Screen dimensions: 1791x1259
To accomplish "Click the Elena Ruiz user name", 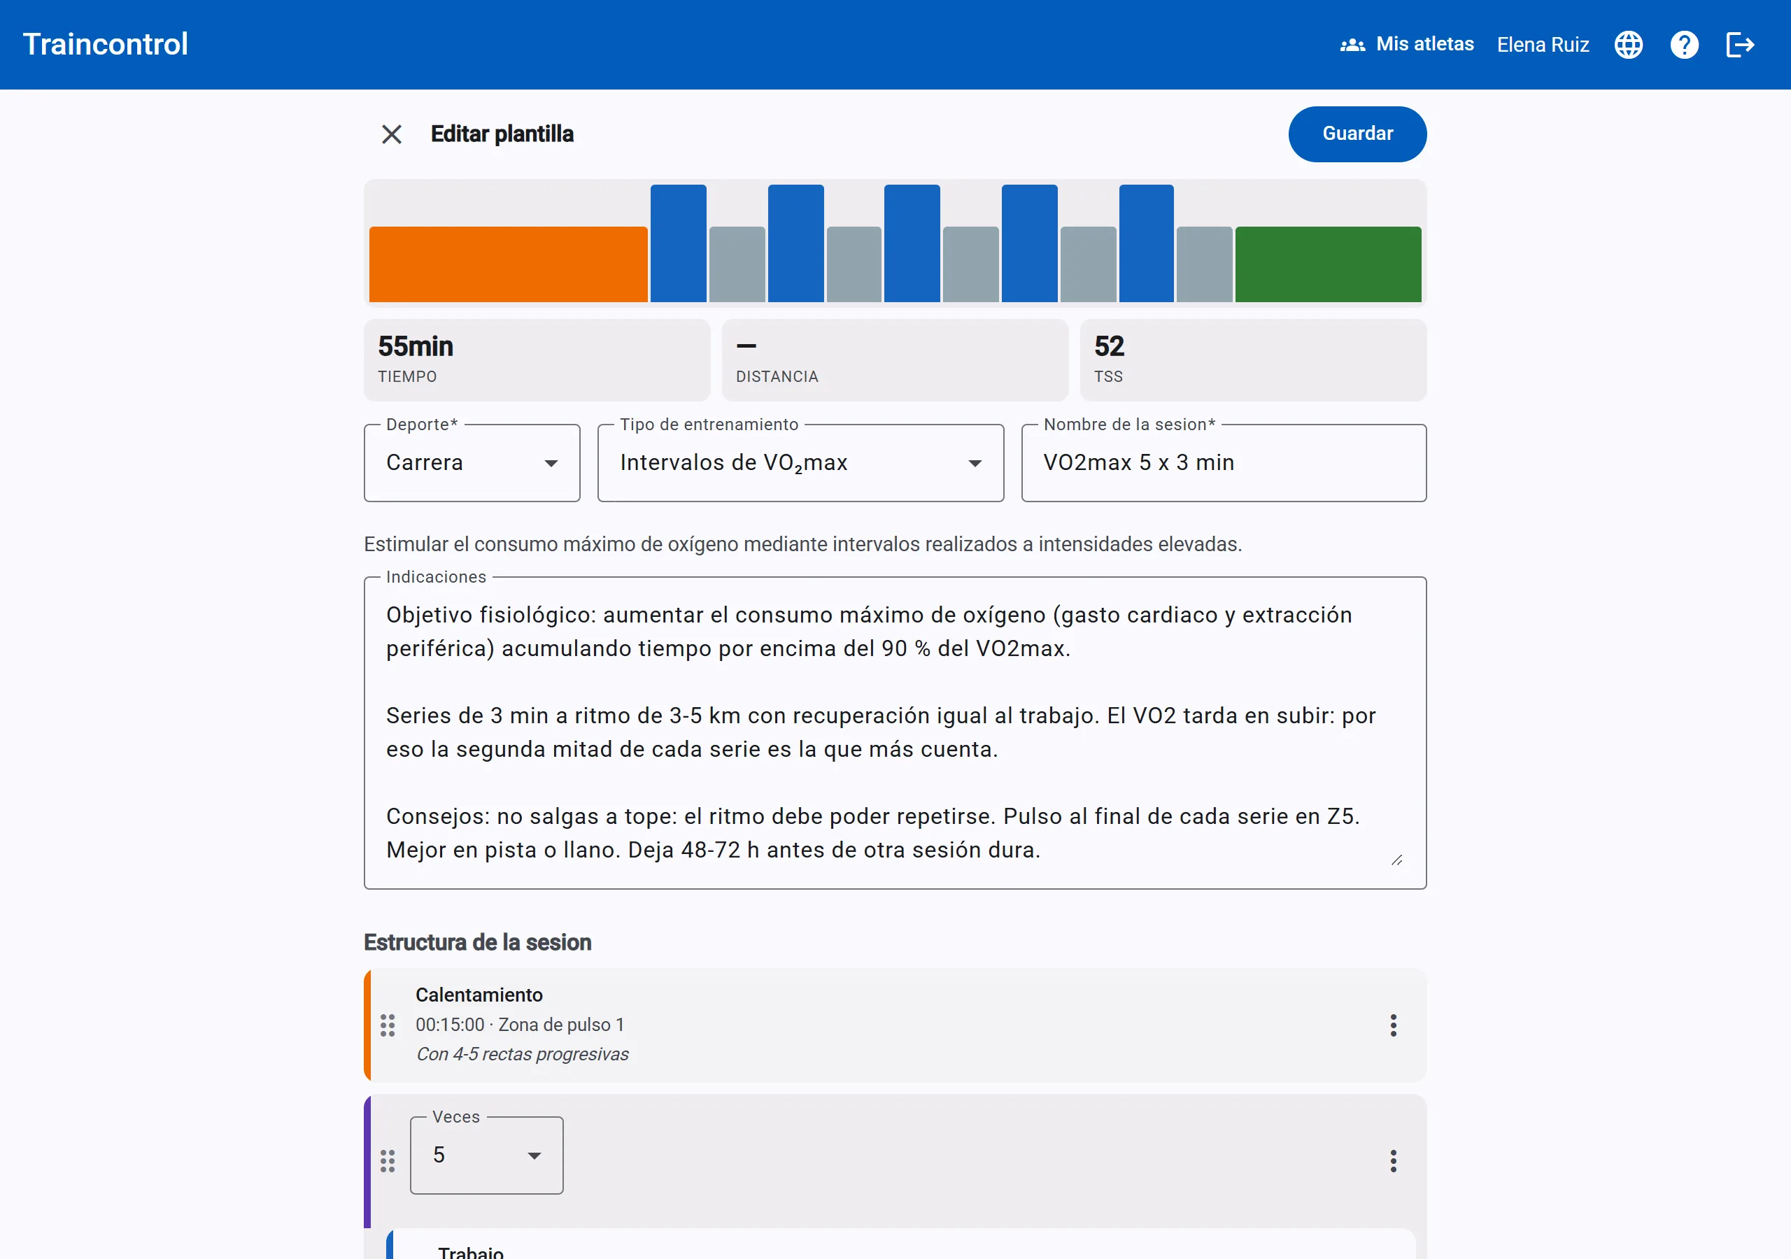I will (x=1542, y=45).
